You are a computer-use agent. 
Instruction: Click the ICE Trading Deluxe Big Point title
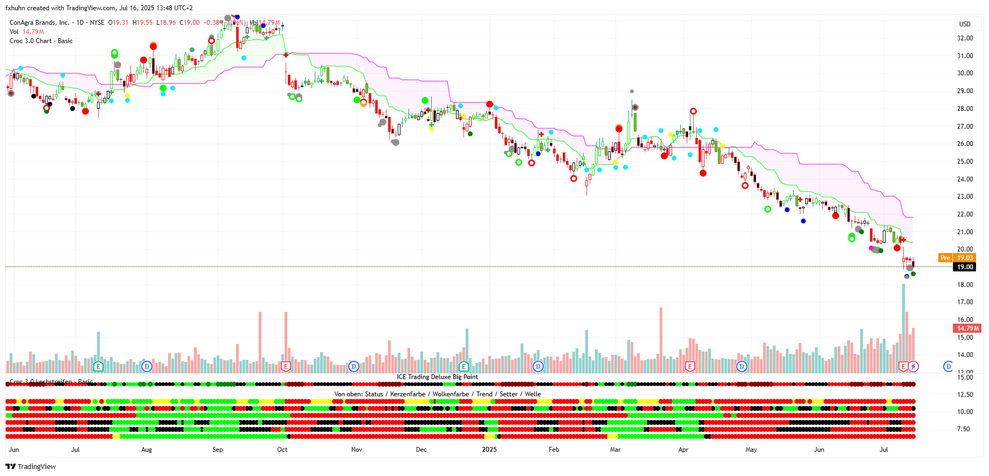click(x=437, y=377)
